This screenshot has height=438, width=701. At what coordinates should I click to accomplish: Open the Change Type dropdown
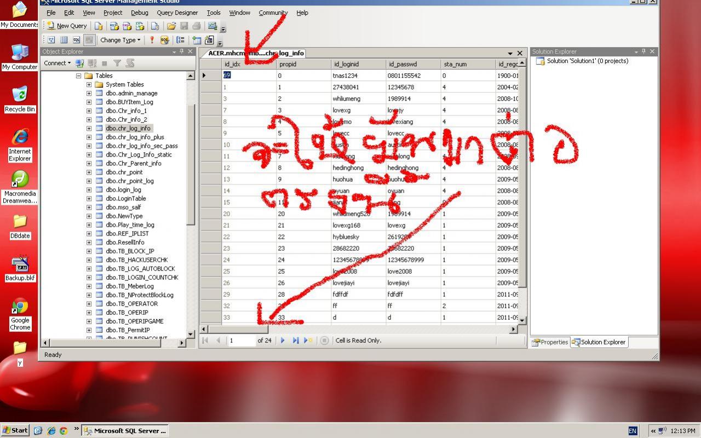tap(120, 40)
